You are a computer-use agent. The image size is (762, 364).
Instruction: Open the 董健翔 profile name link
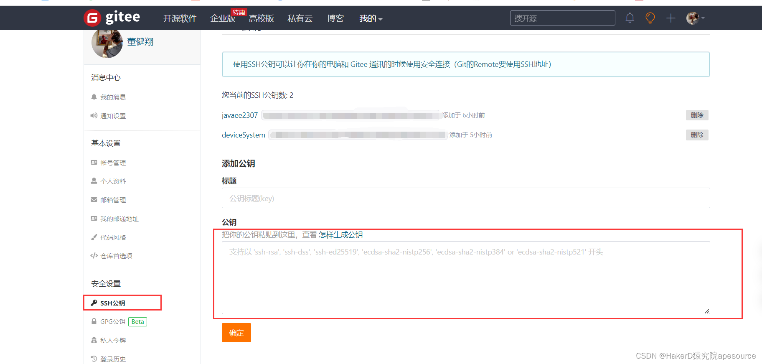pos(140,42)
